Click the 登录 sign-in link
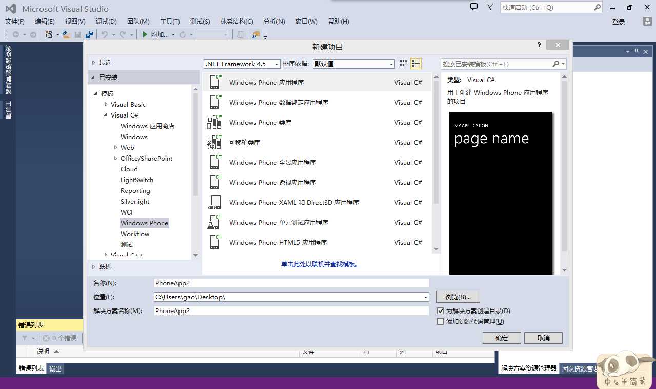656x389 pixels. (x=619, y=22)
